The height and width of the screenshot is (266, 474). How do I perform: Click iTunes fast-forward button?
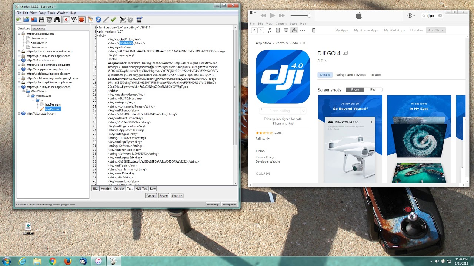click(282, 16)
